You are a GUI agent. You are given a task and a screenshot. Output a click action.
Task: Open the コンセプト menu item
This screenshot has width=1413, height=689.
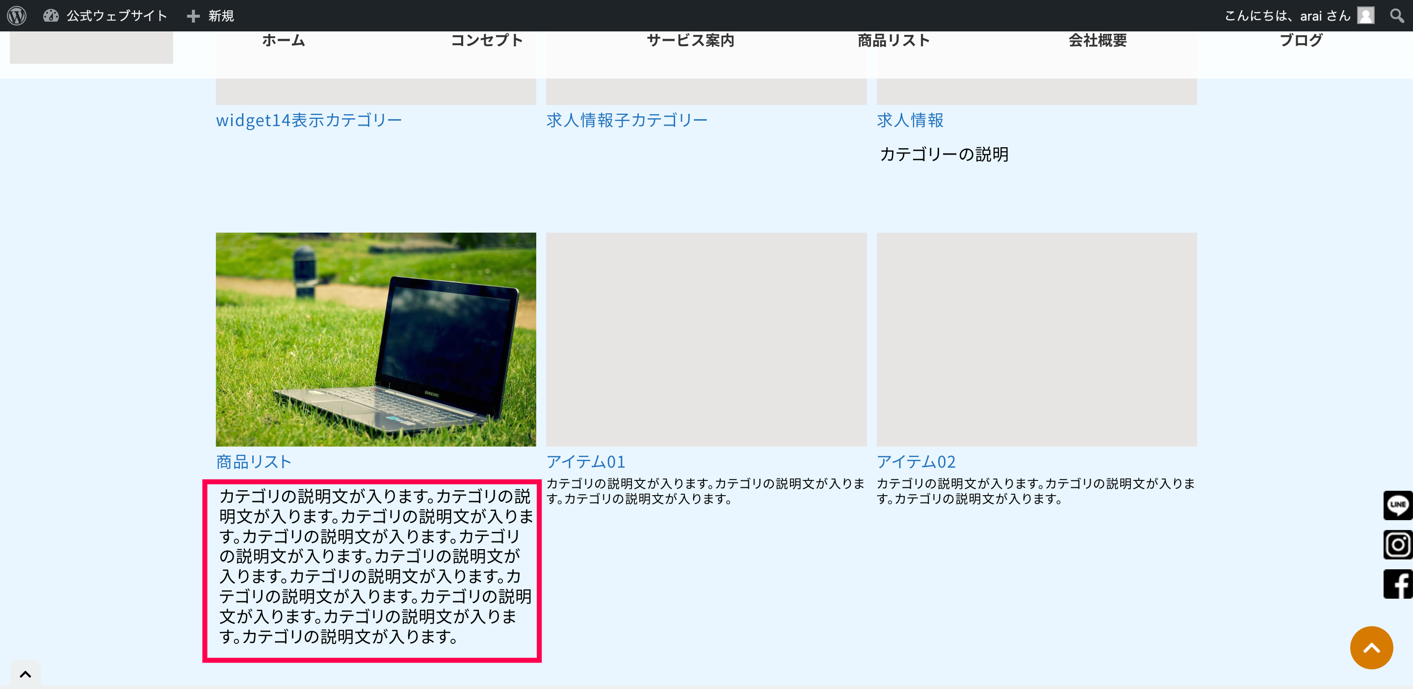tap(487, 40)
